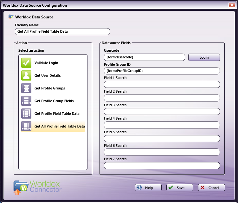Click the Get Profile Field Table Data icon
238x203 pixels.
(x=26, y=114)
